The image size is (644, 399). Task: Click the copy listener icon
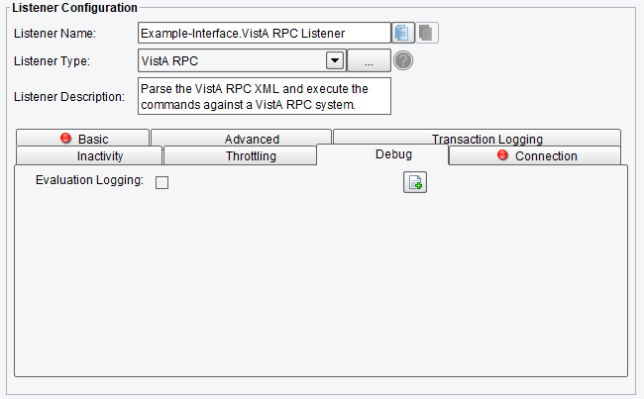click(x=402, y=33)
